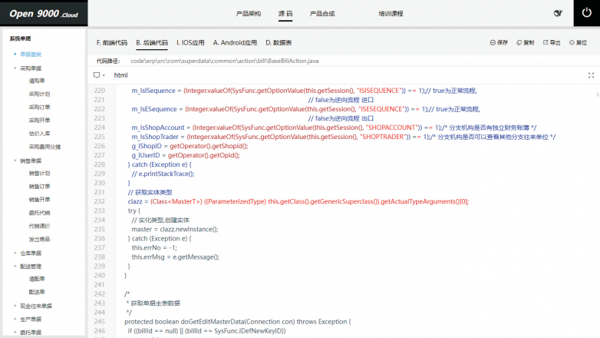Click the 复位 reset icon
The width and height of the screenshot is (600, 338).
click(572, 43)
